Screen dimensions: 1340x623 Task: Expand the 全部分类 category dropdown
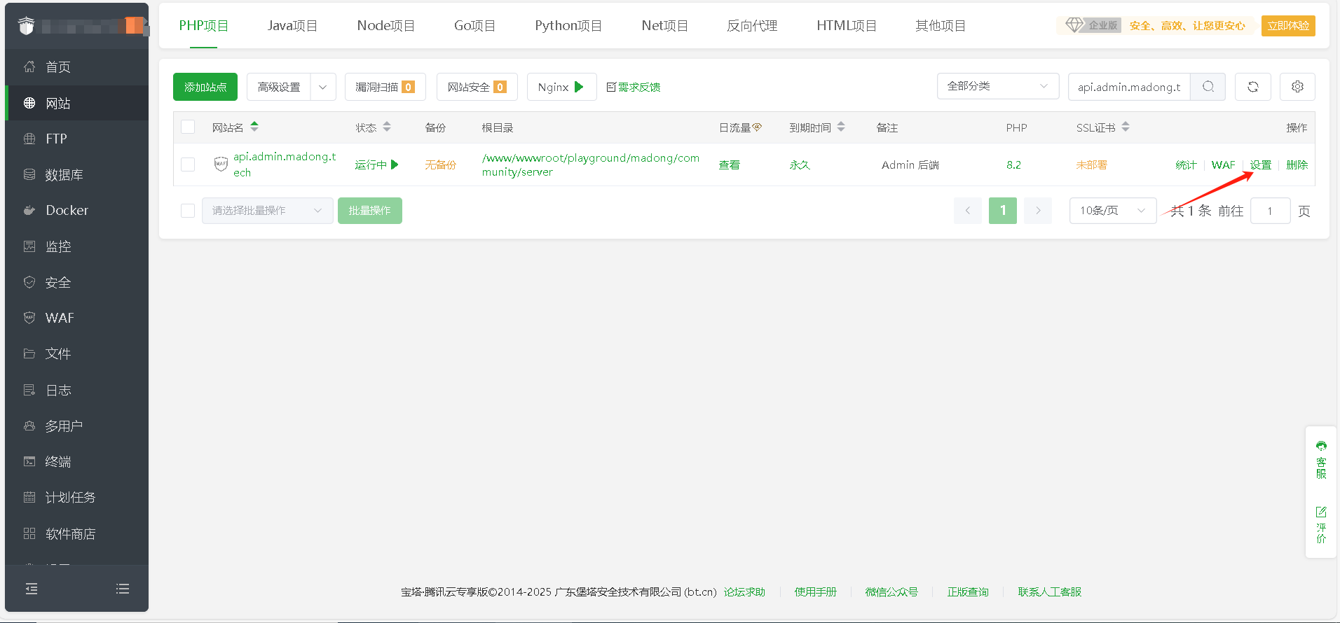click(x=997, y=86)
